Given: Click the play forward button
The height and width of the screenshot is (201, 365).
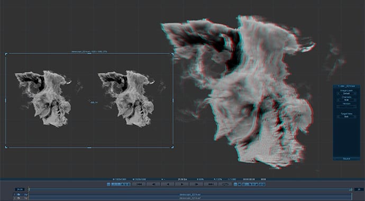Looking at the screenshot, I should pos(182,184).
